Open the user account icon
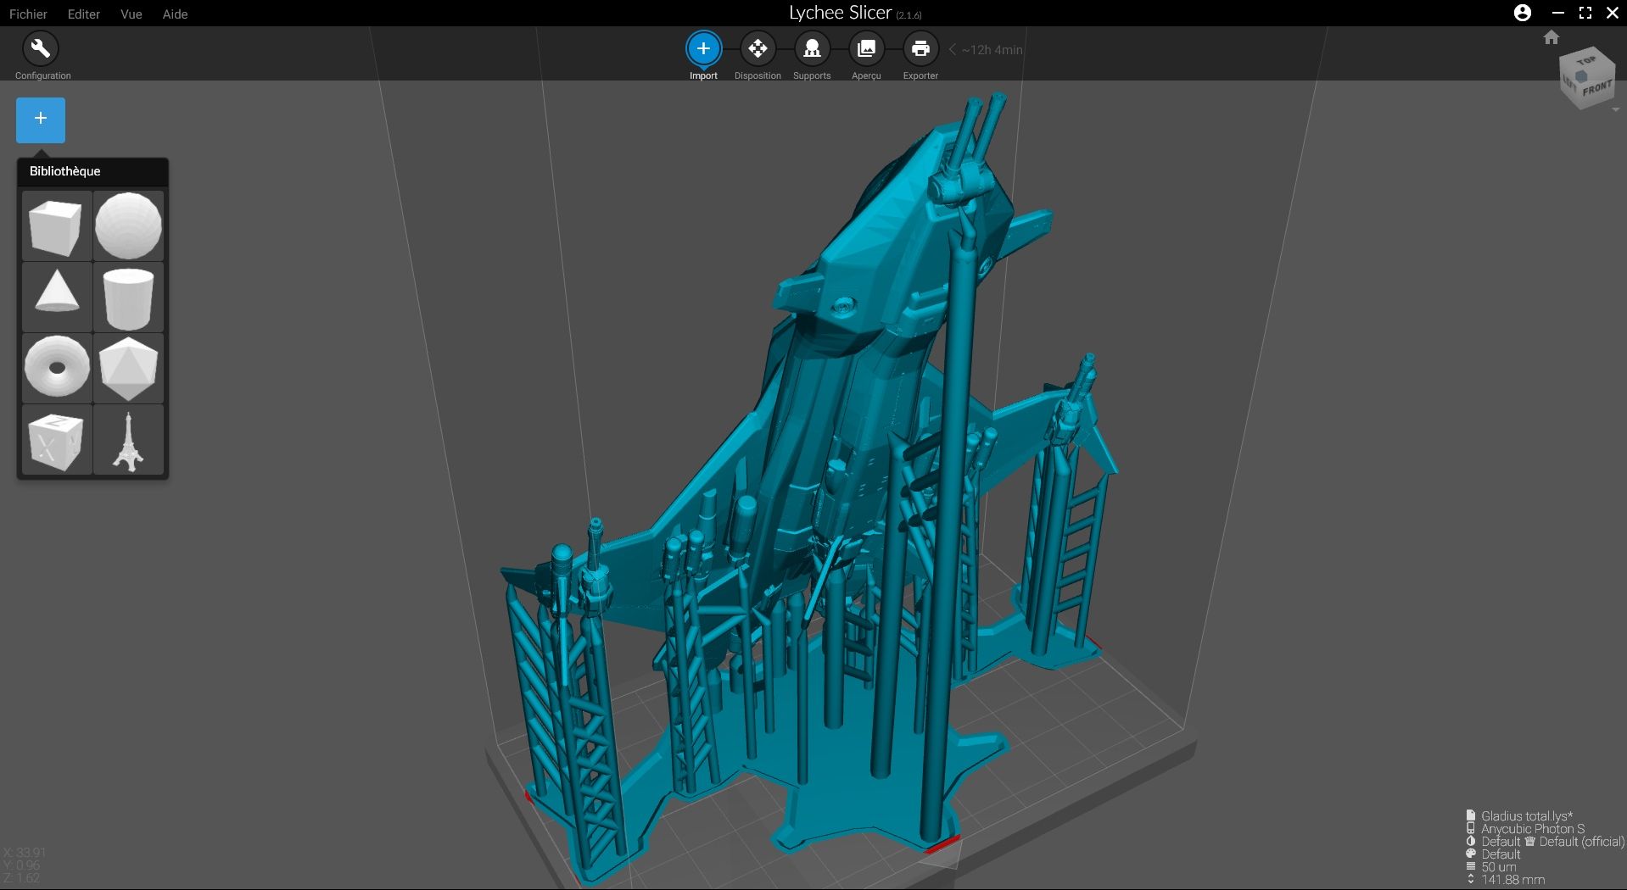1627x890 pixels. point(1523,13)
